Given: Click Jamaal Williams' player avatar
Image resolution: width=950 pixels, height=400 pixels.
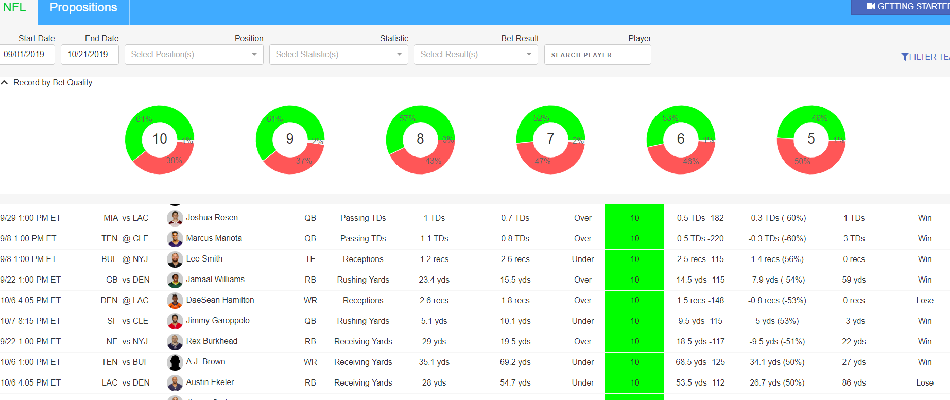Looking at the screenshot, I should [175, 280].
